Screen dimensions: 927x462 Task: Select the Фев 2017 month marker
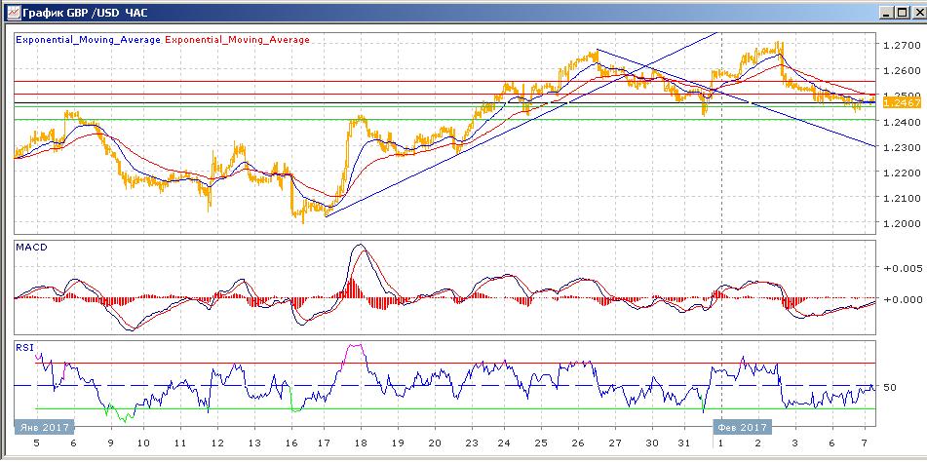point(743,427)
